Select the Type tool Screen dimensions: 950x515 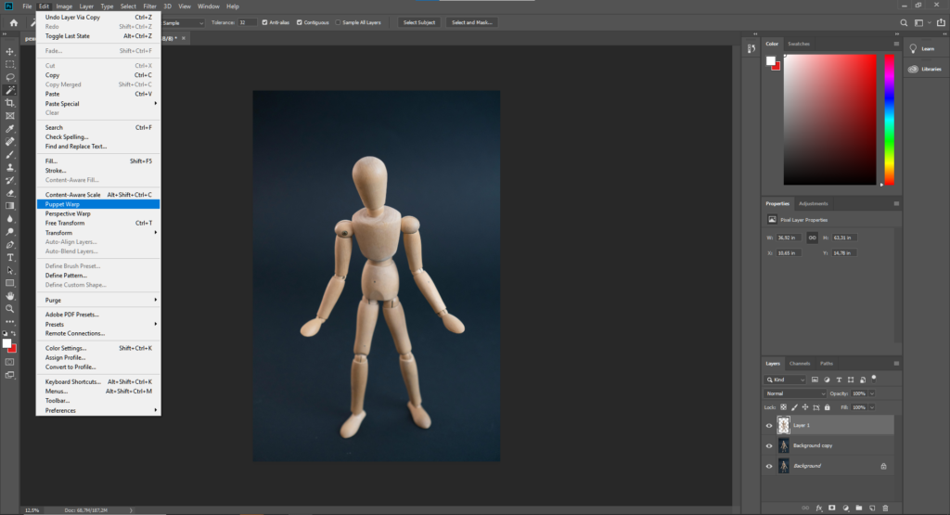[x=10, y=257]
